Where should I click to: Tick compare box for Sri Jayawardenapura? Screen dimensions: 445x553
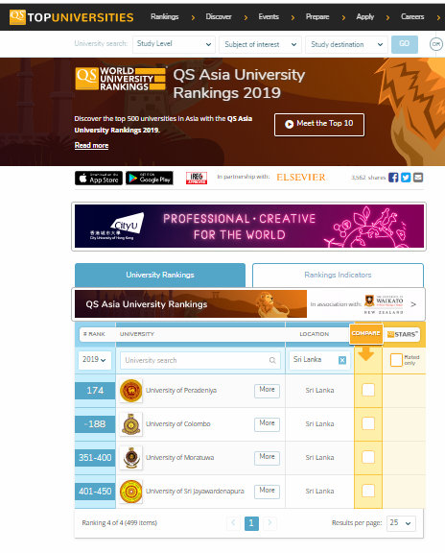(368, 491)
